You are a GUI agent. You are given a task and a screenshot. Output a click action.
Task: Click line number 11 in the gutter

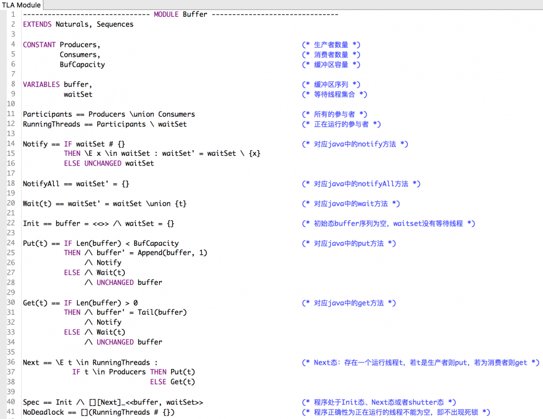[x=11, y=114]
